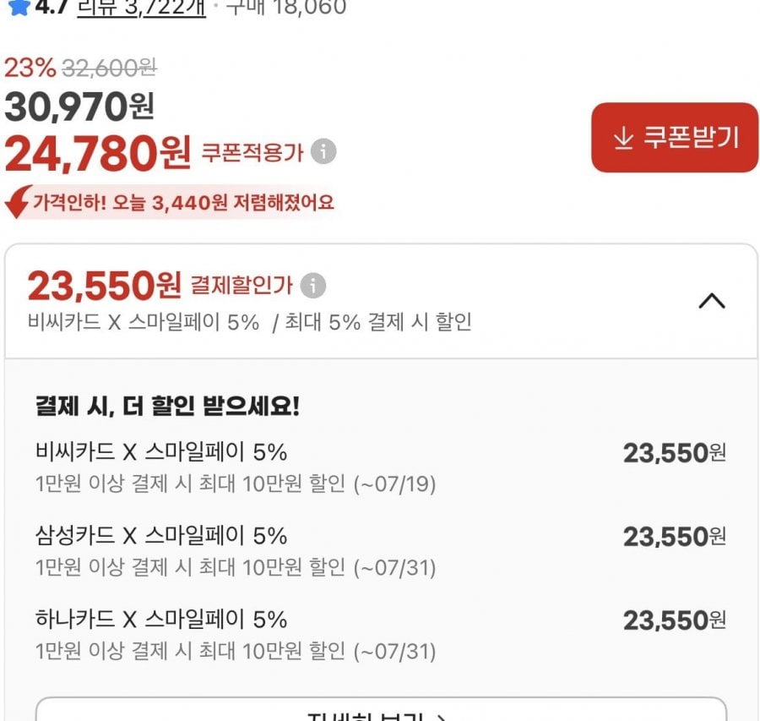Click the 23,550원 결제할인가 header price
This screenshot has width=760, height=721.
coord(104,286)
